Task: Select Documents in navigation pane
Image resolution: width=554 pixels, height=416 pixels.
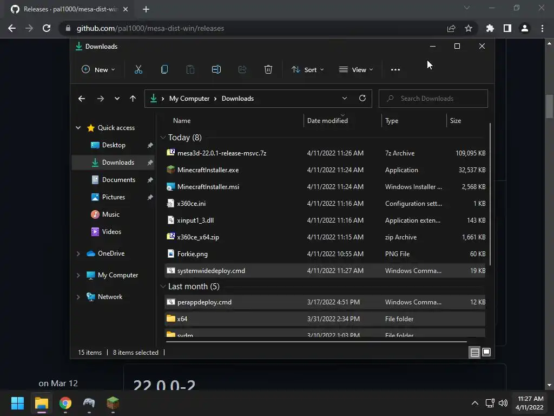Action: tap(114, 180)
